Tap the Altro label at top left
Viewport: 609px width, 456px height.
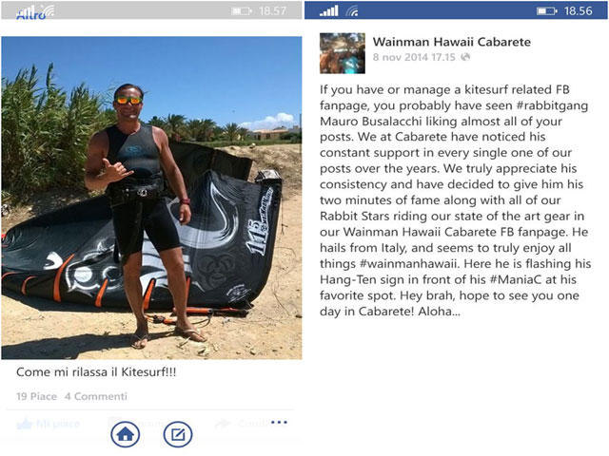[31, 15]
